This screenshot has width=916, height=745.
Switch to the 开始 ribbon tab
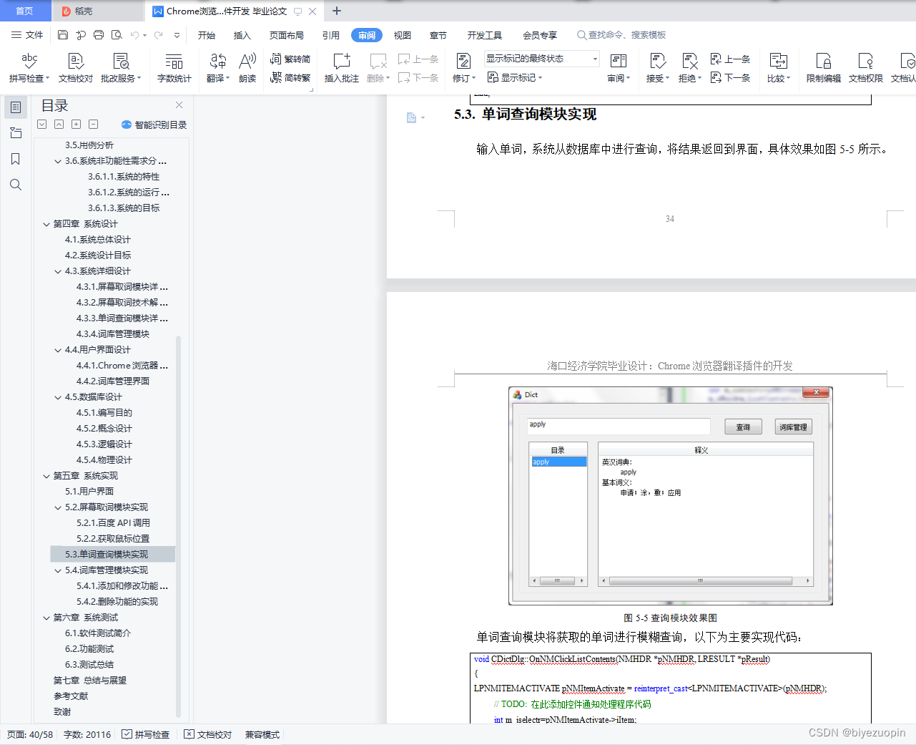coord(207,35)
